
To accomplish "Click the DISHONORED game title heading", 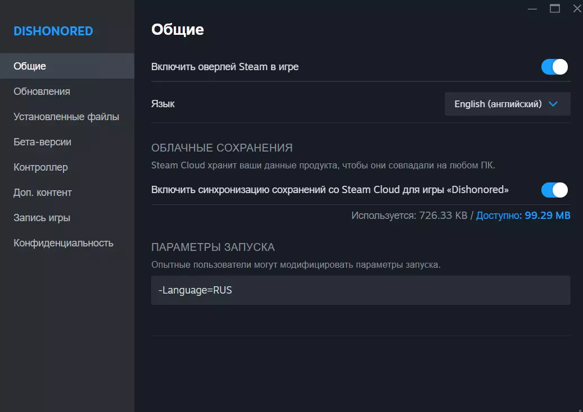I will tap(53, 31).
